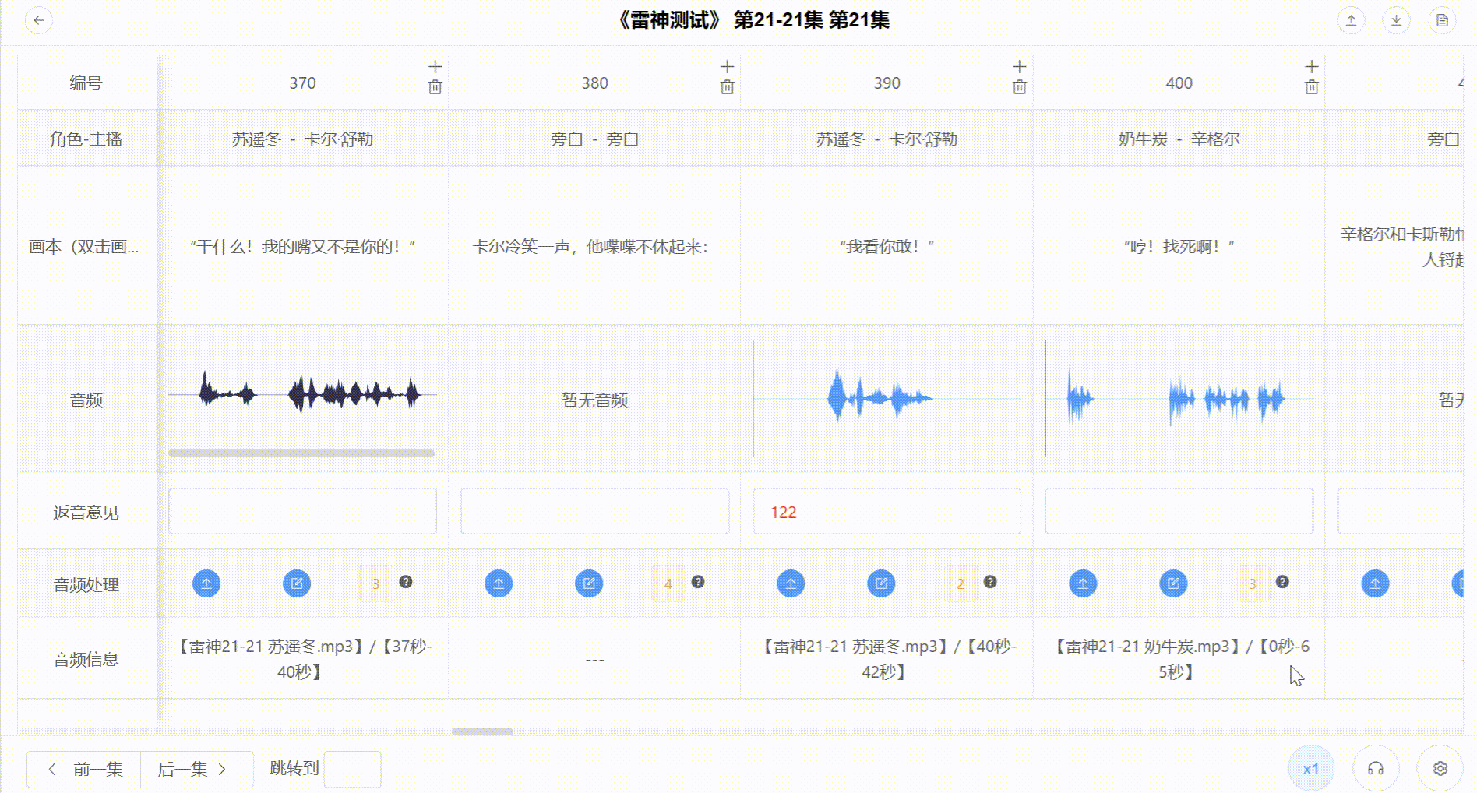Click the horizontal table scrollbar at bottom
The height and width of the screenshot is (793, 1477).
483,731
